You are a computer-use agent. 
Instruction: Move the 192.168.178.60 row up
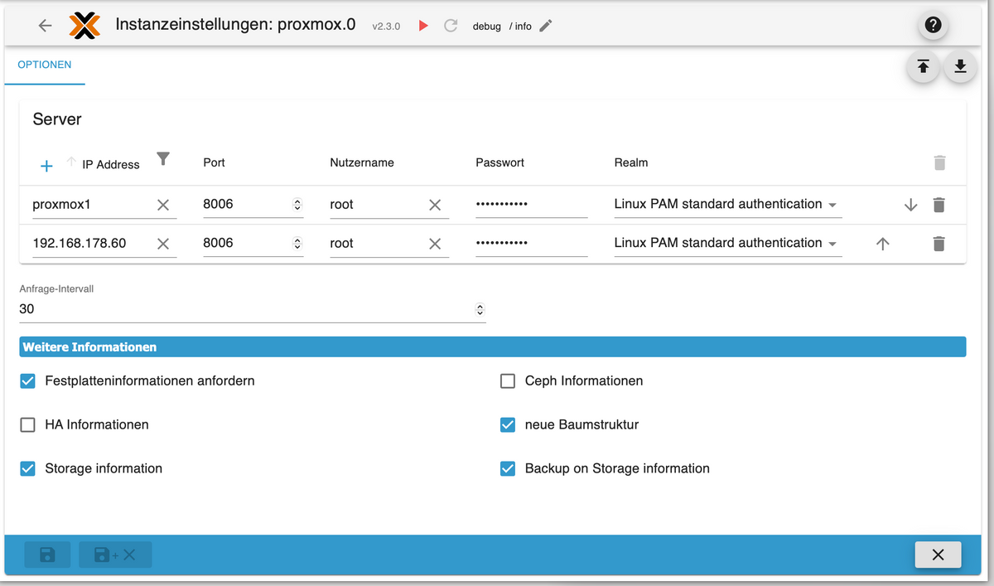882,244
